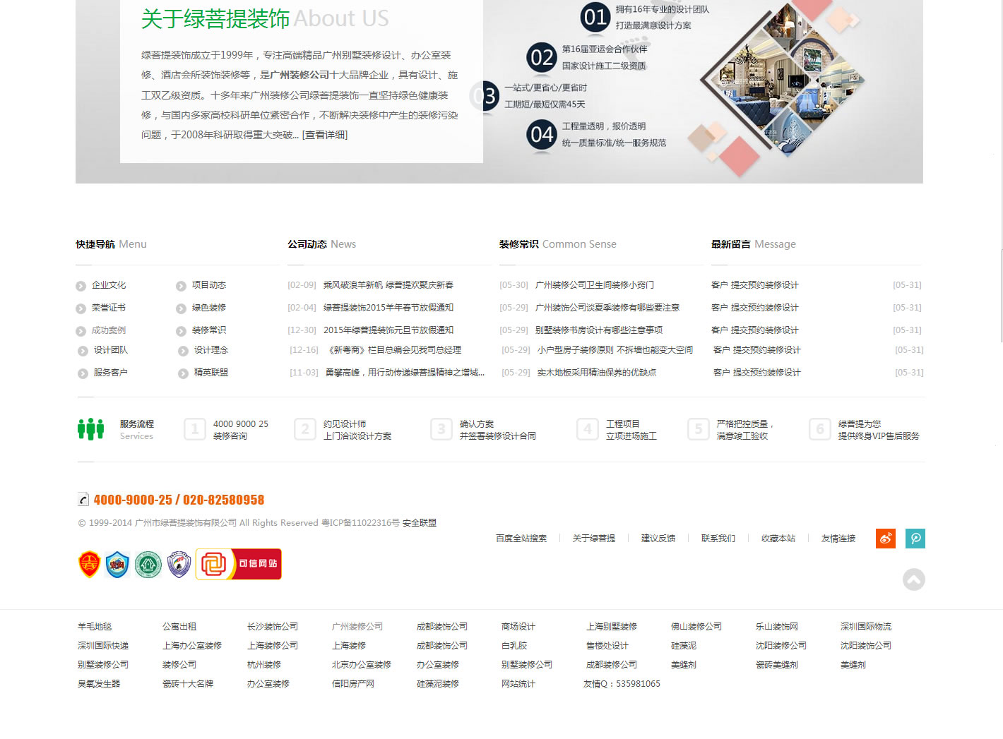Open the 广州装修公司 friendly link
The height and width of the screenshot is (739, 1003).
click(357, 627)
